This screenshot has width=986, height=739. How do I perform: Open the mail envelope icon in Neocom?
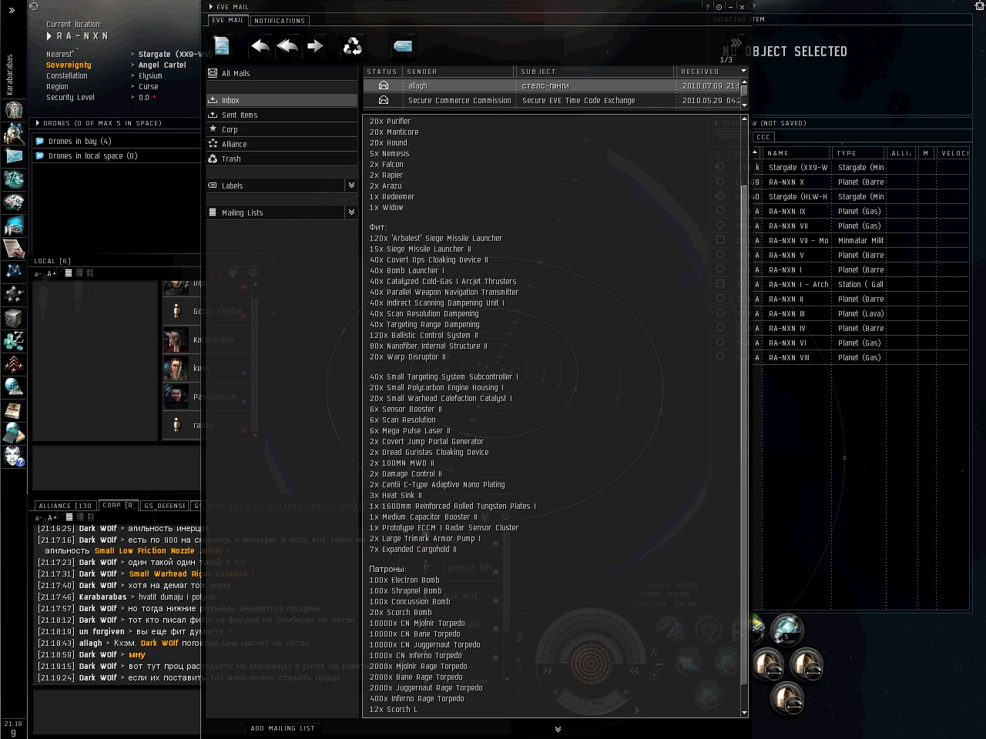point(14,156)
